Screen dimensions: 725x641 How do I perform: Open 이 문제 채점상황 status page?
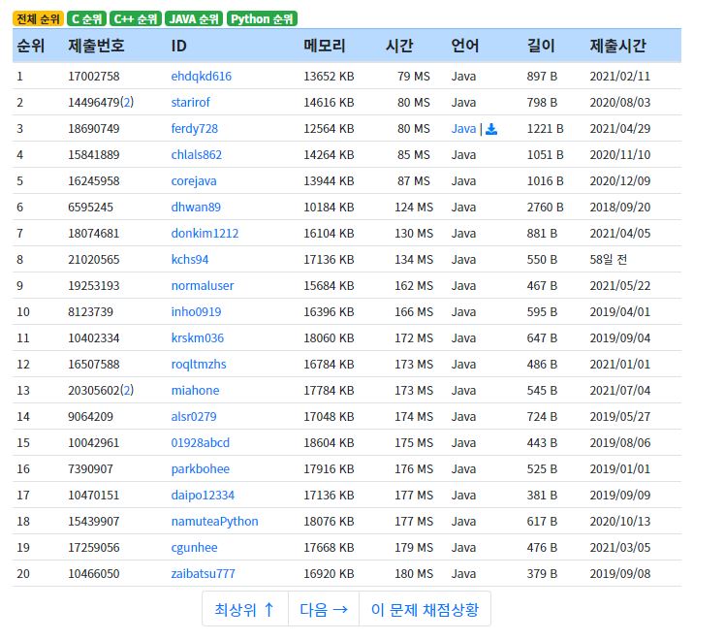tap(425, 610)
